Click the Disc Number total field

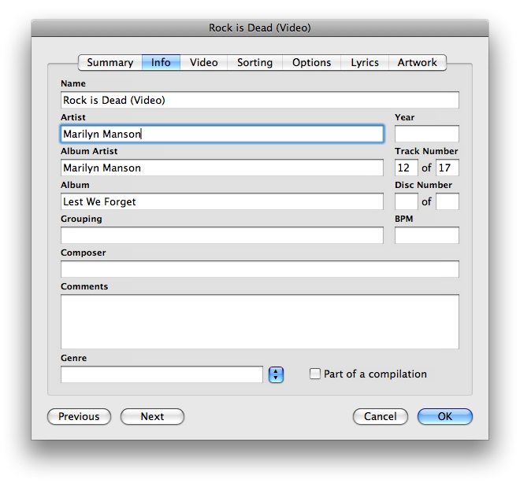click(448, 201)
